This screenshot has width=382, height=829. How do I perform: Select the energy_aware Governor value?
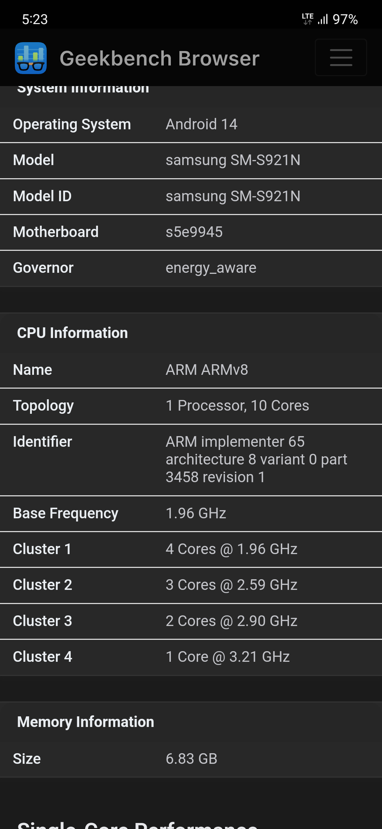[211, 268]
